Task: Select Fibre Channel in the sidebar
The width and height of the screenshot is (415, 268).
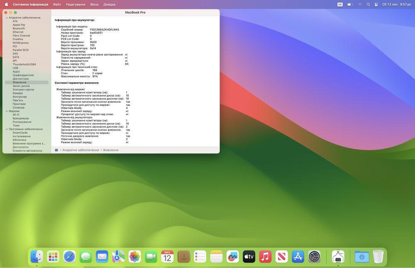Action: [21, 36]
